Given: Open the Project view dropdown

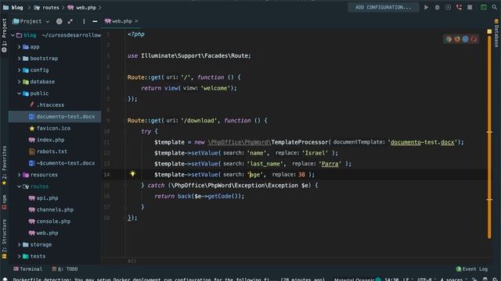Looking at the screenshot, I should [31, 21].
